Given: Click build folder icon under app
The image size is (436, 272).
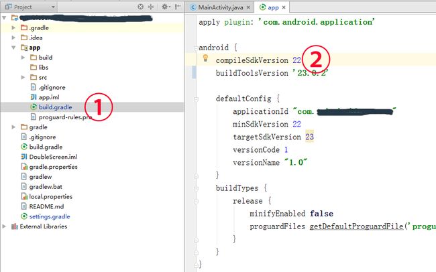Looking at the screenshot, I should point(34,58).
